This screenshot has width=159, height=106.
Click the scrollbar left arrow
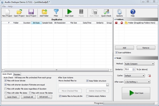[x=3, y=70]
